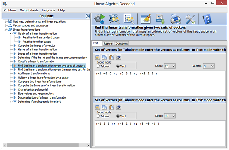Select Compute the Inverse of a linear transformation
The height and width of the screenshot is (150, 229).
[x=46, y=85]
